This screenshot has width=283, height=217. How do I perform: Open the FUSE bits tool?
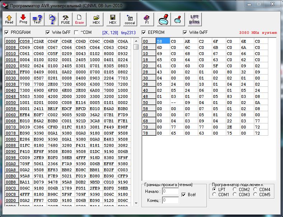click(65, 19)
